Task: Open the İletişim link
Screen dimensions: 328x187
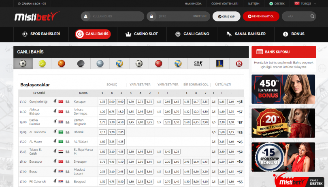Action: (253, 4)
